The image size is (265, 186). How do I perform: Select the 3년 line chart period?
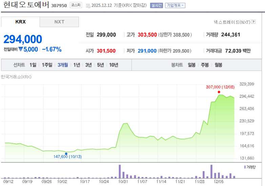click(x=88, y=65)
